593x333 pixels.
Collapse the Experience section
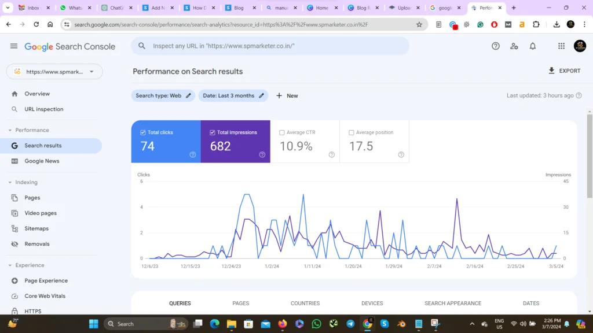tap(10, 265)
